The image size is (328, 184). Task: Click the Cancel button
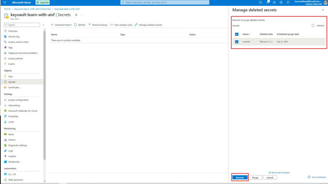[270, 177]
